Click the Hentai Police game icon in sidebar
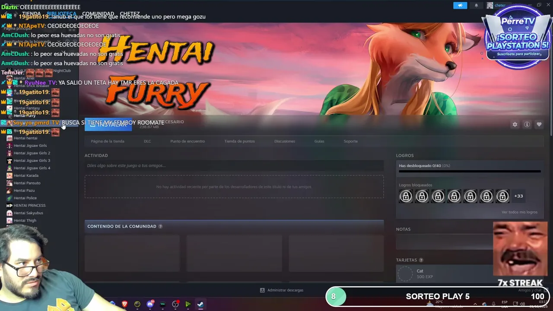The image size is (553, 311). [10, 198]
